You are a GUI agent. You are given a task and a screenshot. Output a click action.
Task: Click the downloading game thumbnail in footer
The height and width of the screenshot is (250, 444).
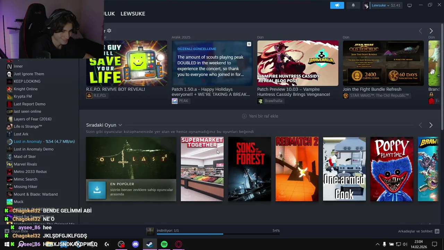[x=150, y=232]
